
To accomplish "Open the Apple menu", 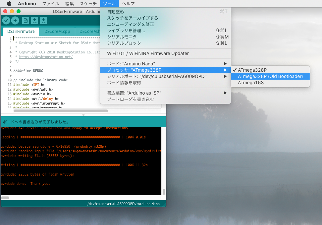I will click(9, 4).
